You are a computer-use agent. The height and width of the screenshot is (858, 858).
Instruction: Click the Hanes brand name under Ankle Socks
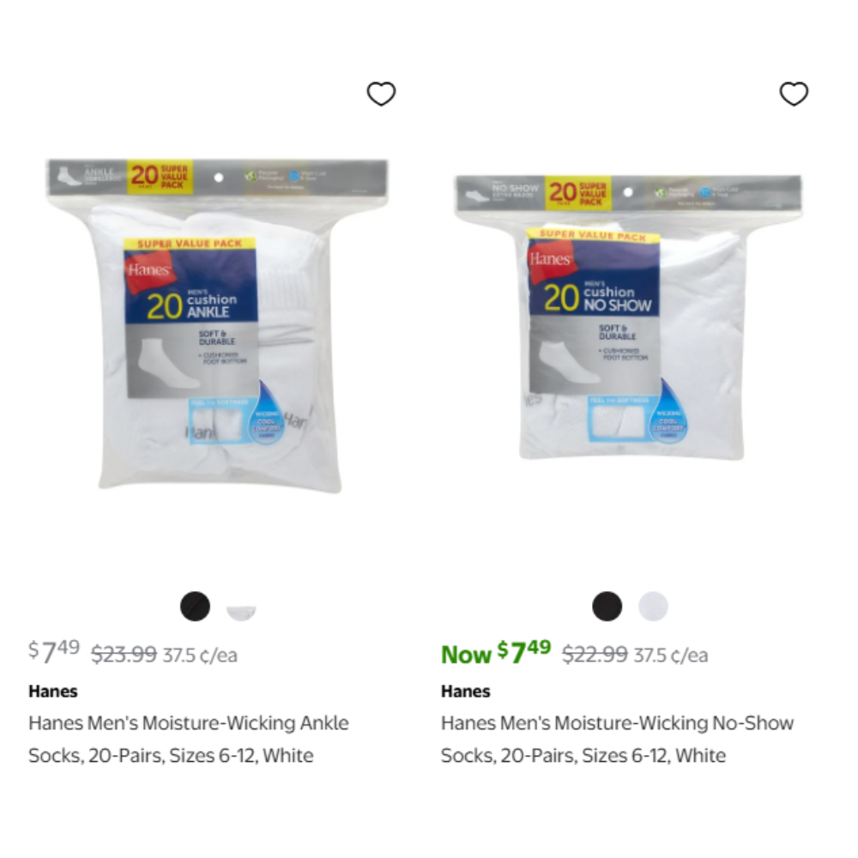coord(53,691)
